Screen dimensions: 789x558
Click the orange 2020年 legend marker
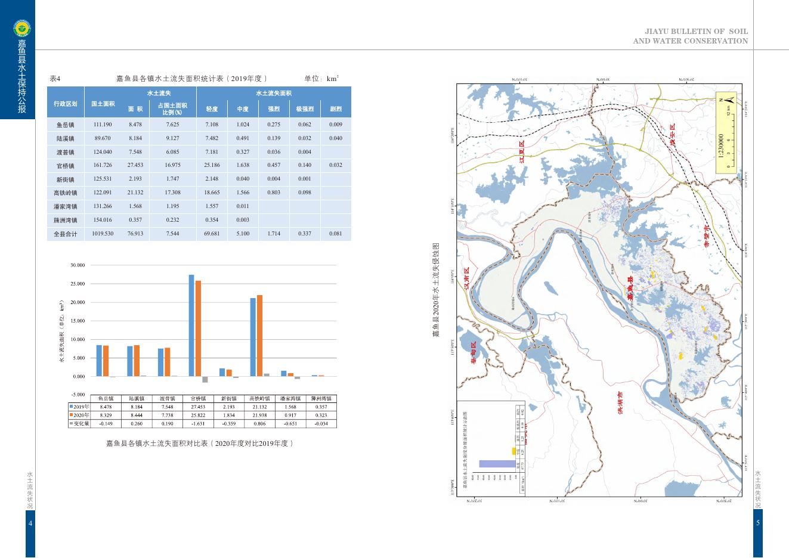[71, 415]
